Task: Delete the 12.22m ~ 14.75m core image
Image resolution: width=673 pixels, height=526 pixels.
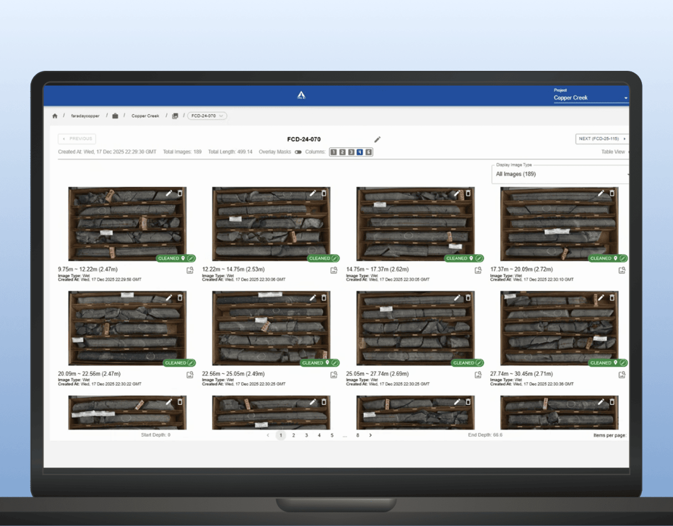Action: (x=324, y=193)
